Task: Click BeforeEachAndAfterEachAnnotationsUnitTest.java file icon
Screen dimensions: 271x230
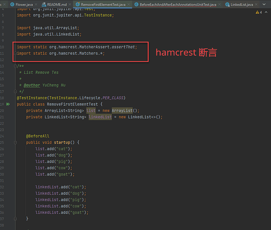Action: tap(136, 5)
